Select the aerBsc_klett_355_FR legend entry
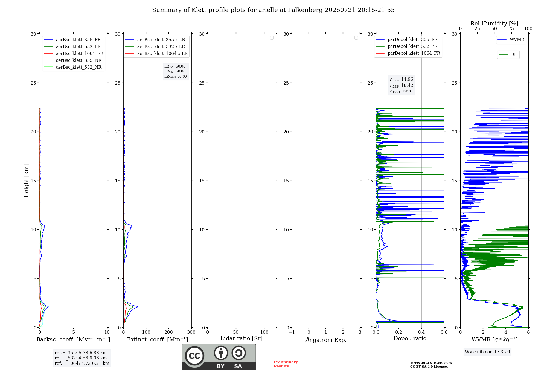The image size is (547, 372). pos(72,40)
